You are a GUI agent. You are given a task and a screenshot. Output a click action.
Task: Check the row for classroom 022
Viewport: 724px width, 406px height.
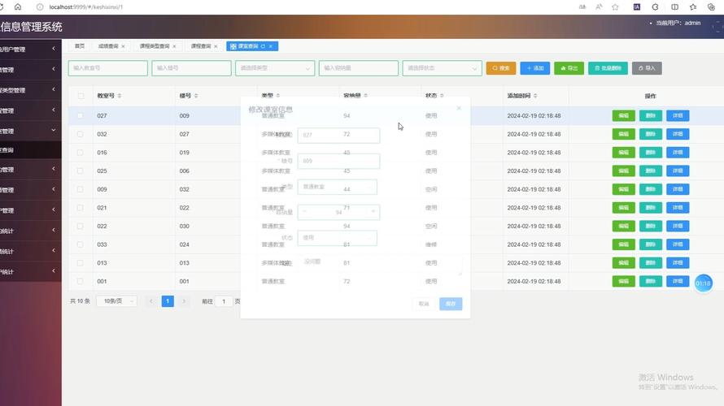tap(81, 227)
